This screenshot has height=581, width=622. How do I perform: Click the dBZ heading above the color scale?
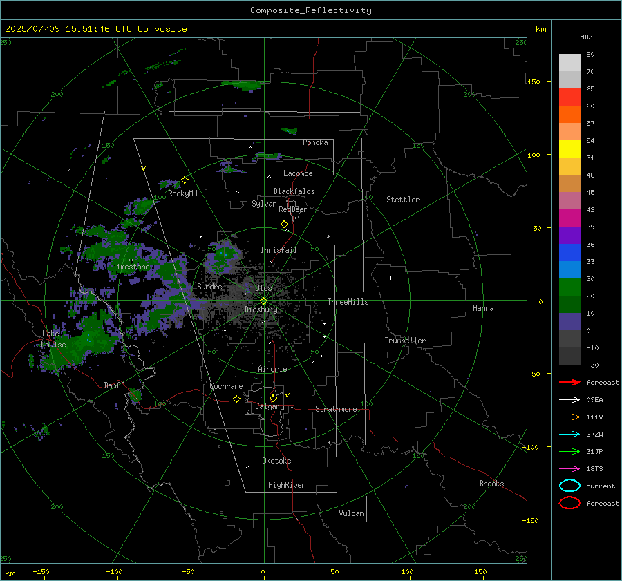click(586, 37)
